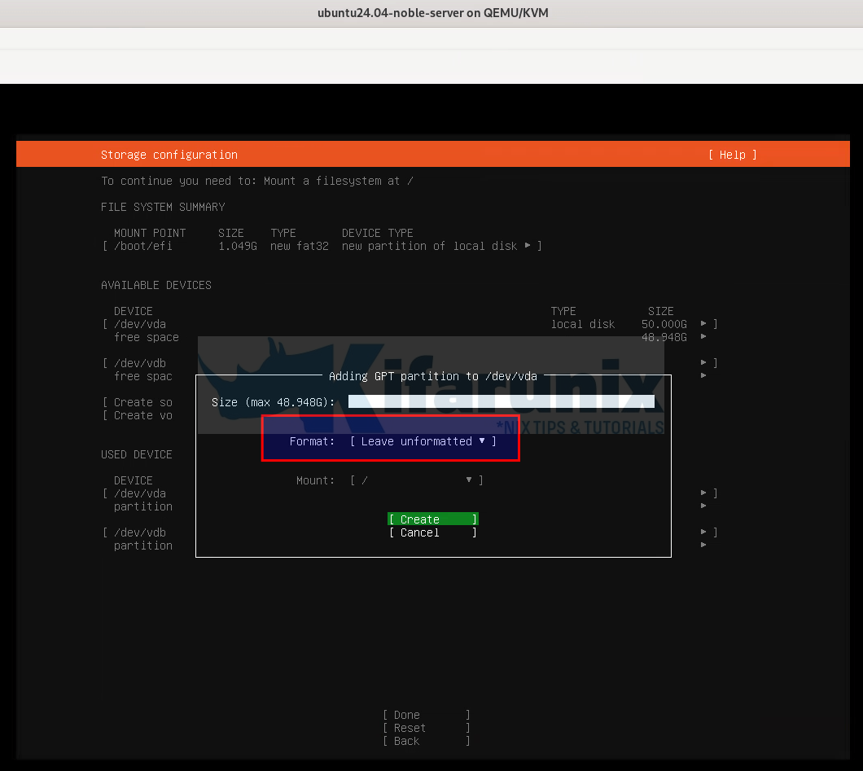Click the /boot/efi mount point entry
The width and height of the screenshot is (863, 771).
143,246
